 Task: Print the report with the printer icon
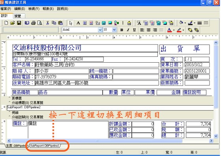tap(34, 23)
